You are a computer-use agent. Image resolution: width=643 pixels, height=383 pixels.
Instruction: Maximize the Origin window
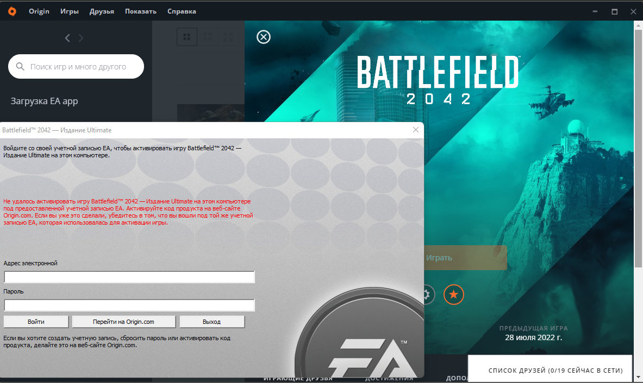pos(614,11)
